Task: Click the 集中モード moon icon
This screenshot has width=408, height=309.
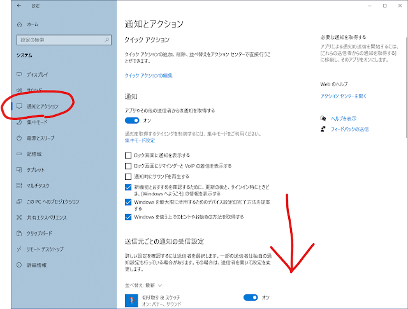Action: [x=19, y=122]
